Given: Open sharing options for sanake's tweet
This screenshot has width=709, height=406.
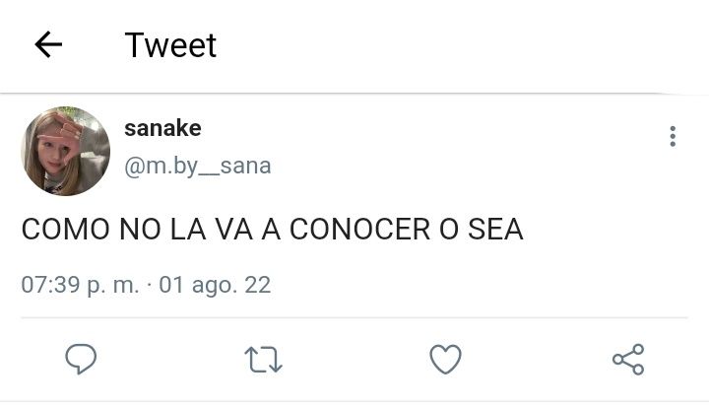Looking at the screenshot, I should click(x=628, y=359).
